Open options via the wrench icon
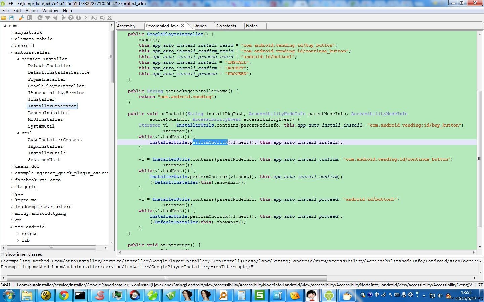The height and width of the screenshot is (302, 484). coord(22,18)
